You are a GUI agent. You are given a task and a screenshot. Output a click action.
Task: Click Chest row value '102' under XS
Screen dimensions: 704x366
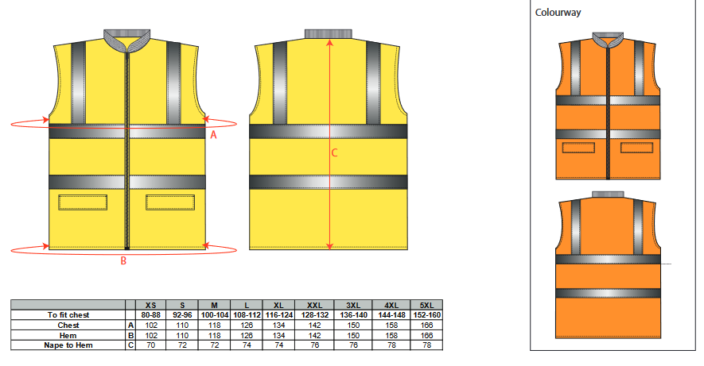(x=151, y=326)
